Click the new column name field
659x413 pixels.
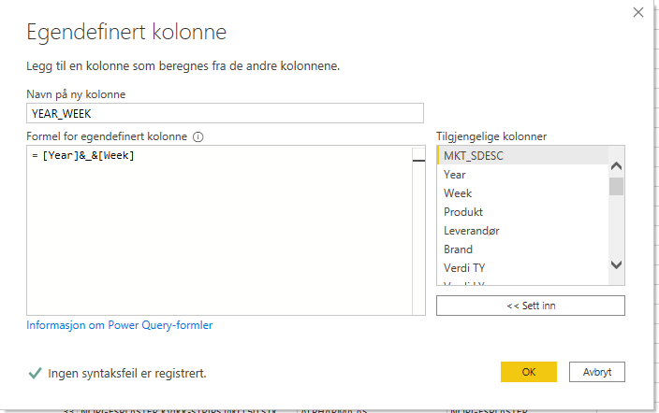(225, 112)
